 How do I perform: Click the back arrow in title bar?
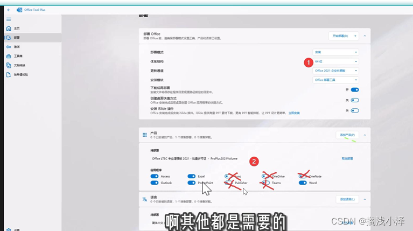[9, 10]
